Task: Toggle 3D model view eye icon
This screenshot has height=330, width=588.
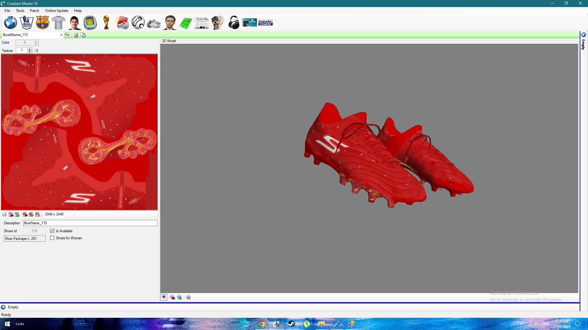Action: [164, 297]
